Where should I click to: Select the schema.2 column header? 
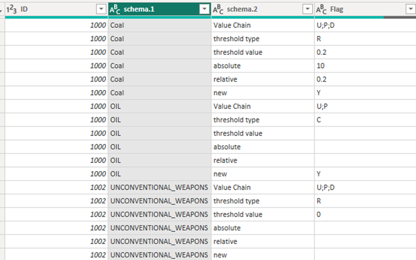(x=262, y=10)
